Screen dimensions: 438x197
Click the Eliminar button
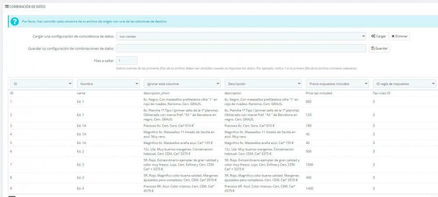[399, 36]
